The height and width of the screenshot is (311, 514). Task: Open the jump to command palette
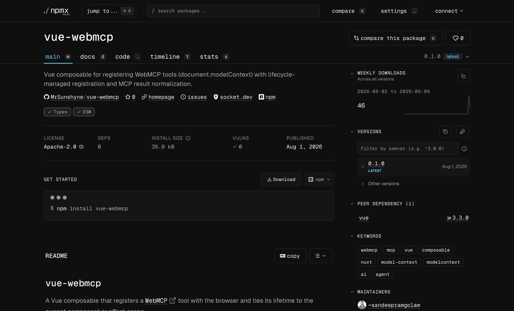(109, 11)
